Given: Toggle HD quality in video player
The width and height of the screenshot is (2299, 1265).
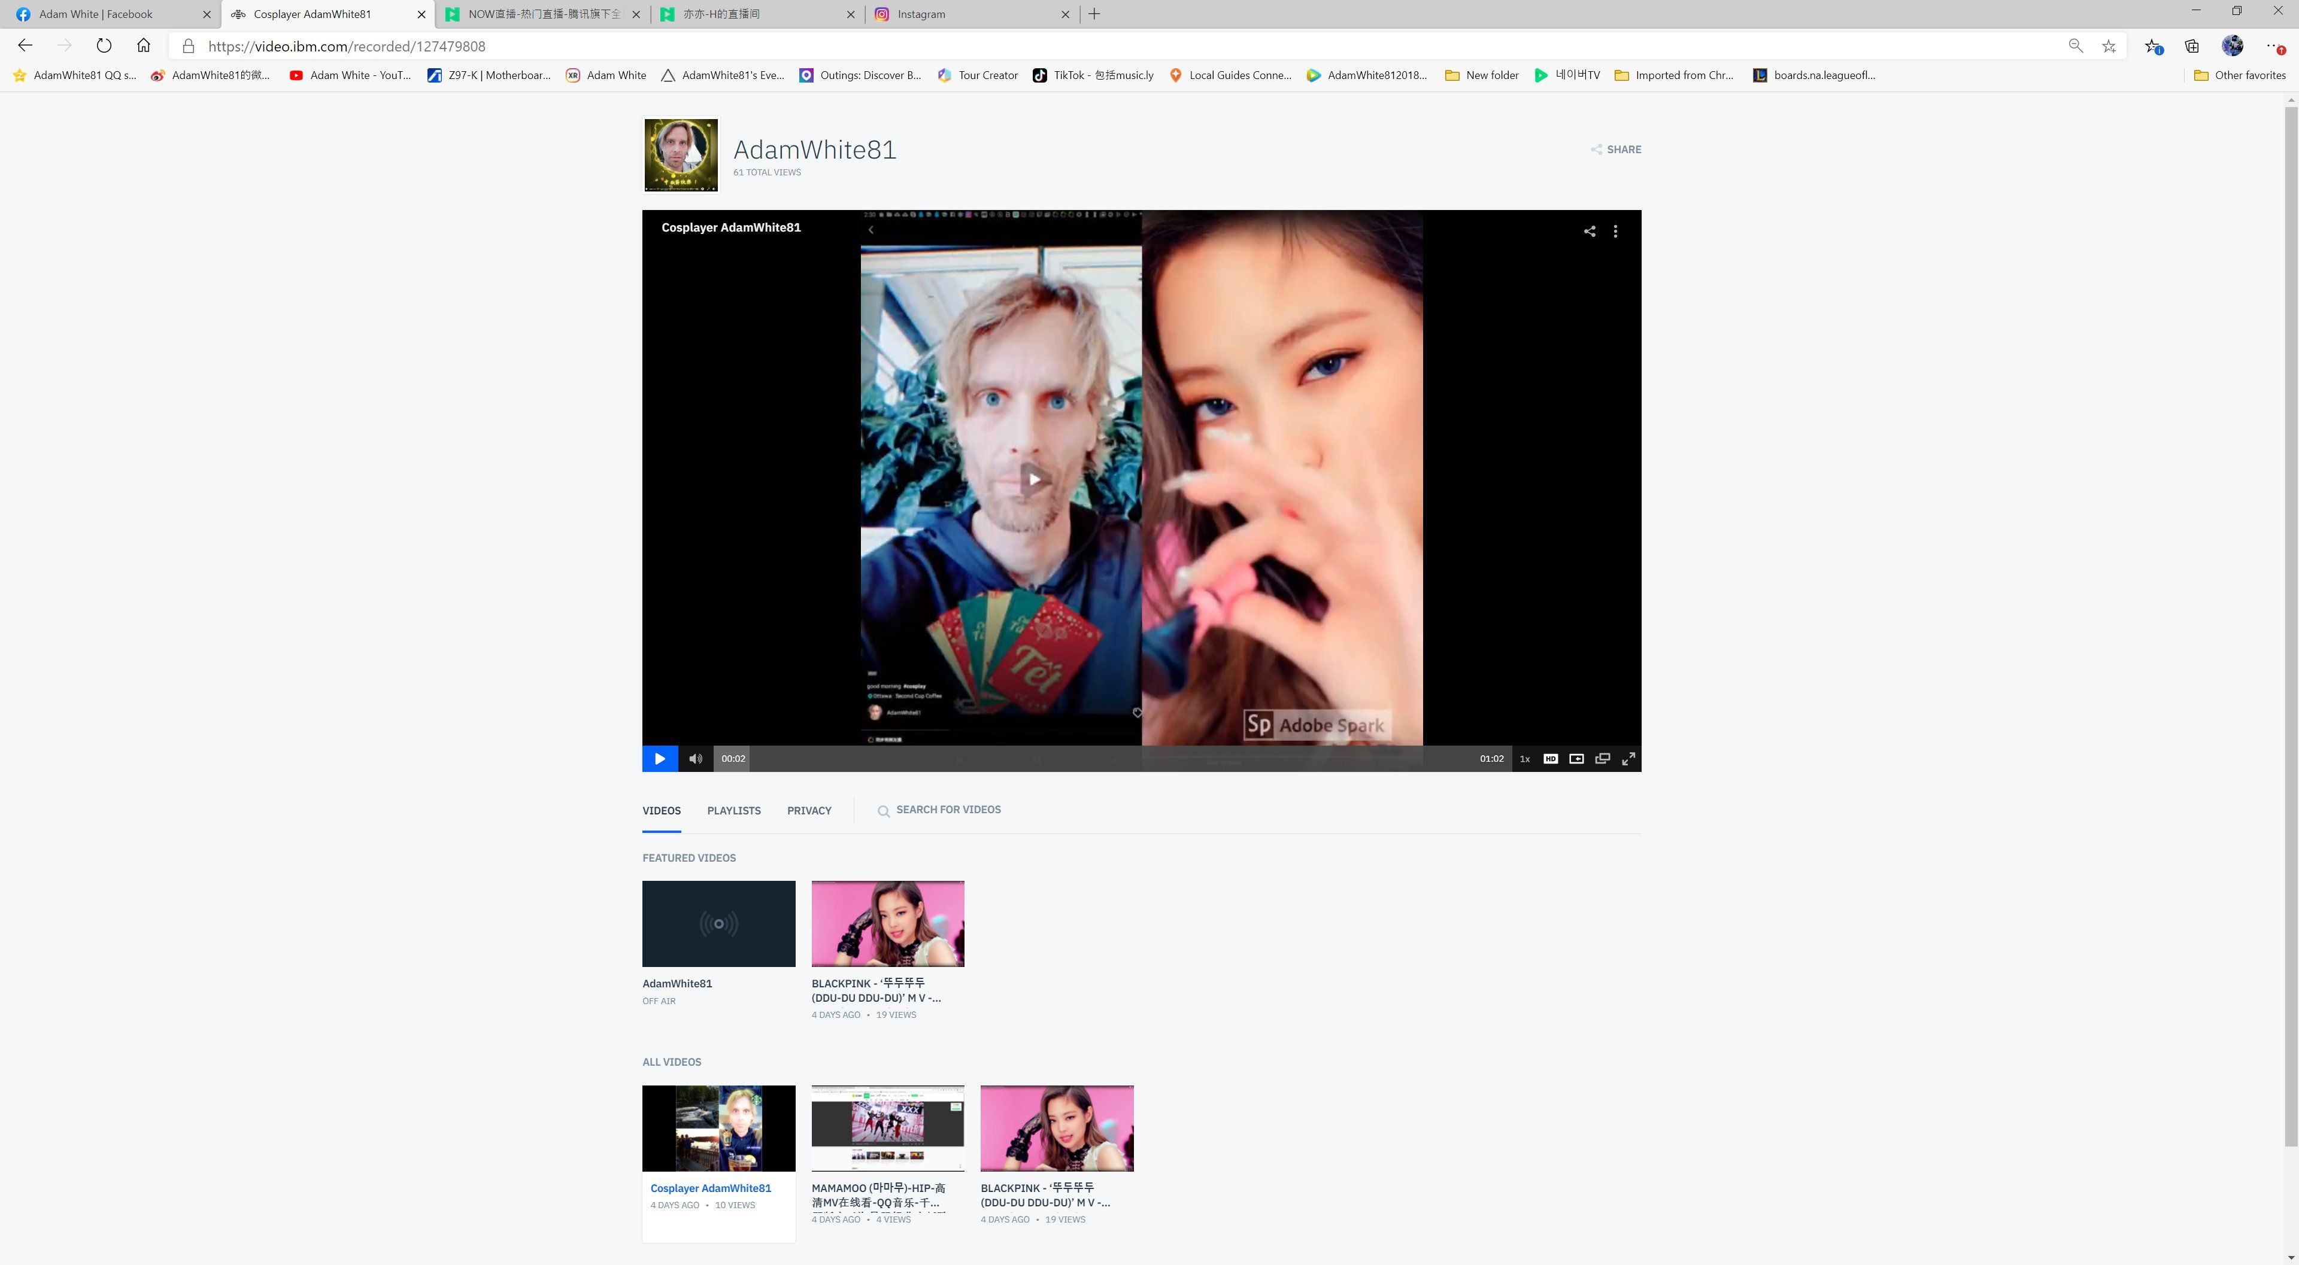Looking at the screenshot, I should tap(1550, 759).
